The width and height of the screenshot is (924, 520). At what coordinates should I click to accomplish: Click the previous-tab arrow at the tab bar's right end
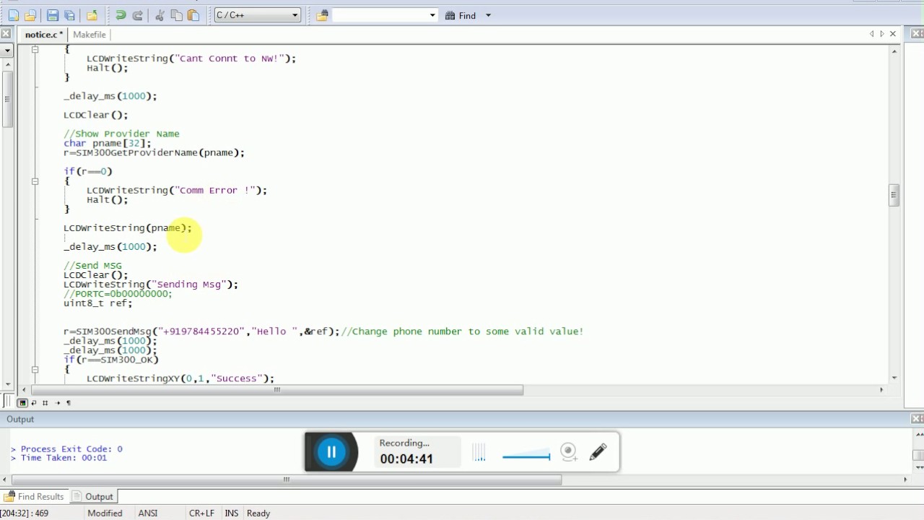[x=871, y=34]
